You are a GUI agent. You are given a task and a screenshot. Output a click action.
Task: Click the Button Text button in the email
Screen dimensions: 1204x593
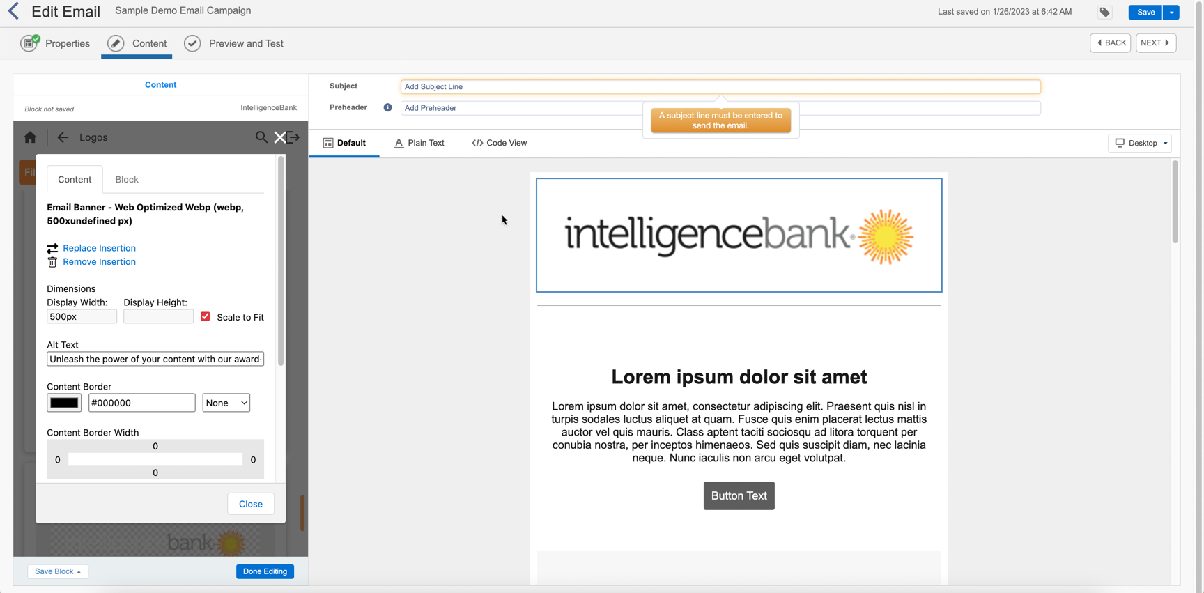pyautogui.click(x=739, y=496)
